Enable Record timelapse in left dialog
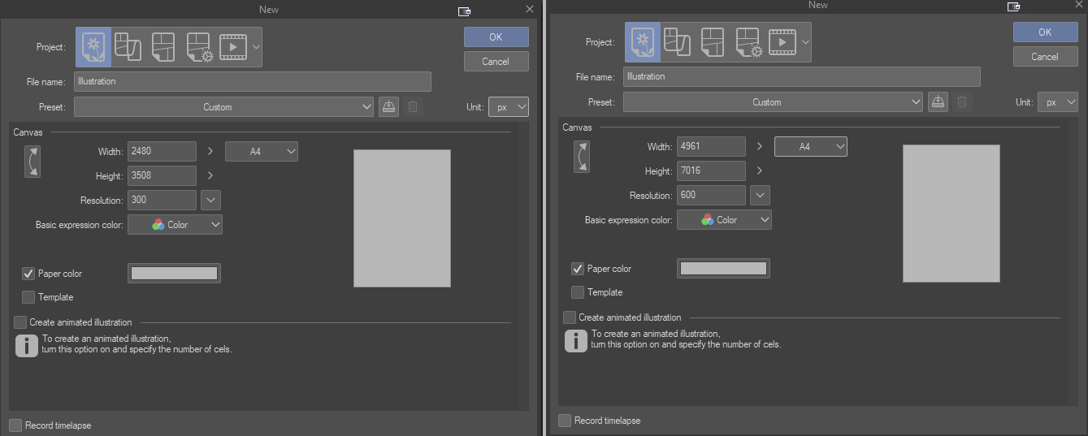Image resolution: width=1088 pixels, height=436 pixels. (x=15, y=425)
